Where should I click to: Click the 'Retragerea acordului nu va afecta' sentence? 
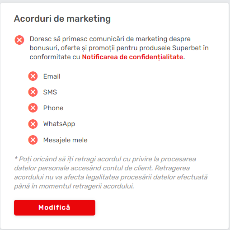111,177
